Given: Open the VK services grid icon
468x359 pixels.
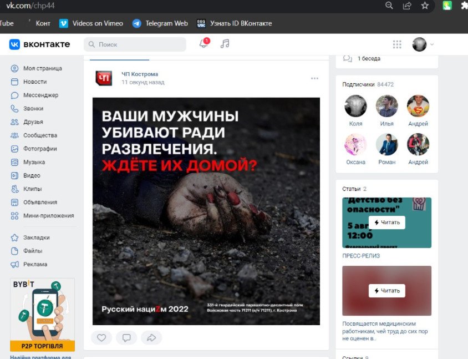Looking at the screenshot, I should coord(397,44).
